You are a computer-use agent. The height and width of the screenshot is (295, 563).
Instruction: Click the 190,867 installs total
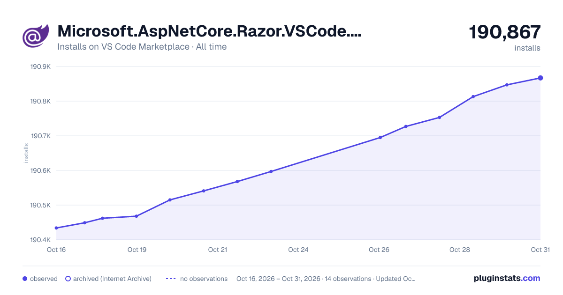(x=505, y=32)
